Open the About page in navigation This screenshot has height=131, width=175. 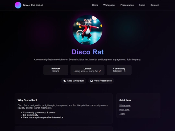(142, 5)
